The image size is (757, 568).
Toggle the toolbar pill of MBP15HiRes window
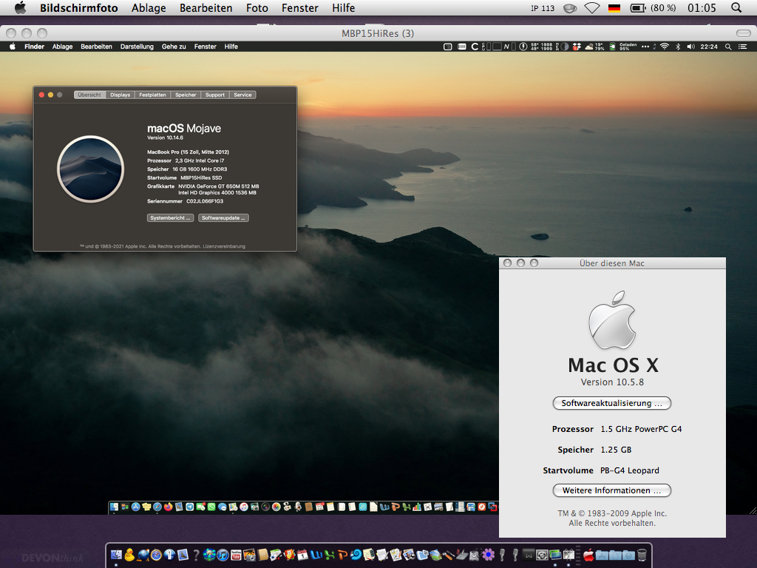coord(743,33)
